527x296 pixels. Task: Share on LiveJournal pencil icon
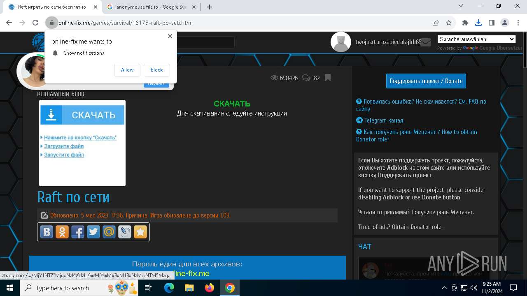(x=125, y=232)
